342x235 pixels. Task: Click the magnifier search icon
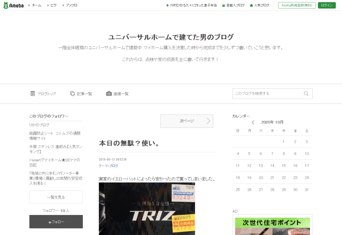(306, 94)
